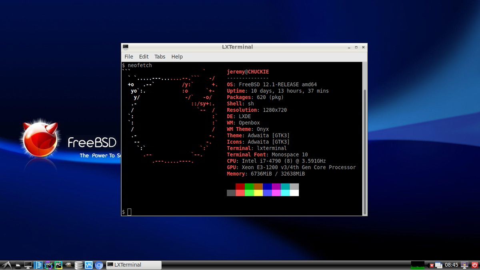
Task: Click the 'Memory: 6736MiB / 32638MiB' line
Action: coord(266,174)
